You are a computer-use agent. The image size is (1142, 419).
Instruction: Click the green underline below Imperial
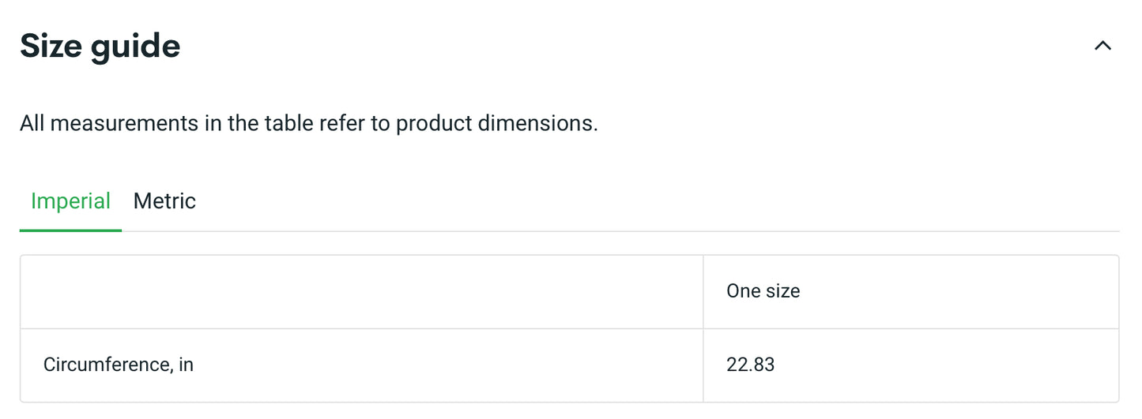70,230
